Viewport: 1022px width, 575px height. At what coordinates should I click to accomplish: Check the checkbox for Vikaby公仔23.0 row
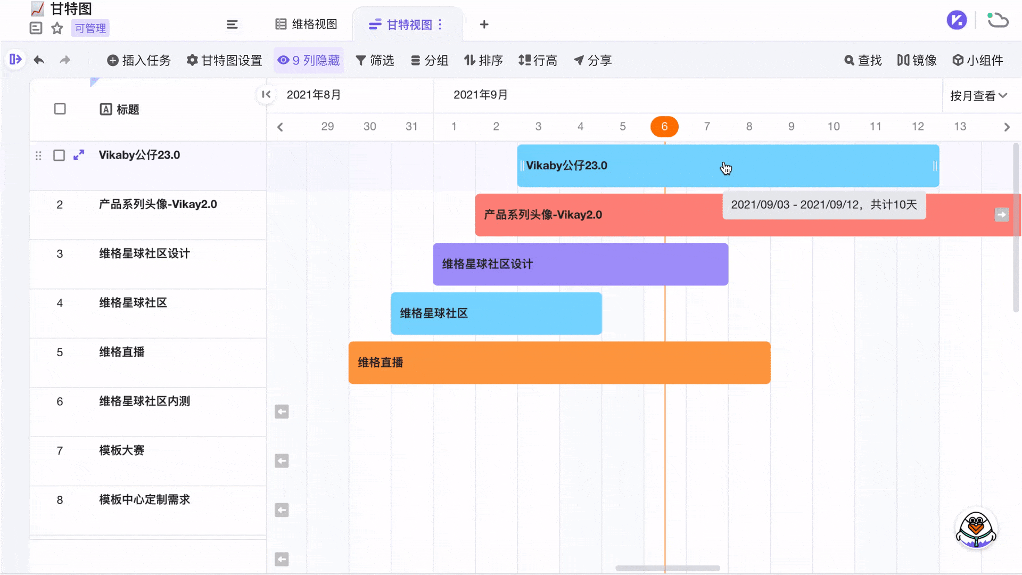(x=58, y=155)
